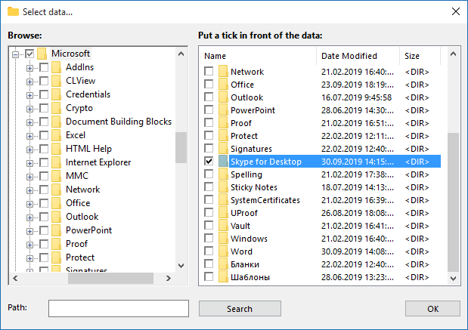Confirm selection with the OK button
The height and width of the screenshot is (330, 468).
432,309
